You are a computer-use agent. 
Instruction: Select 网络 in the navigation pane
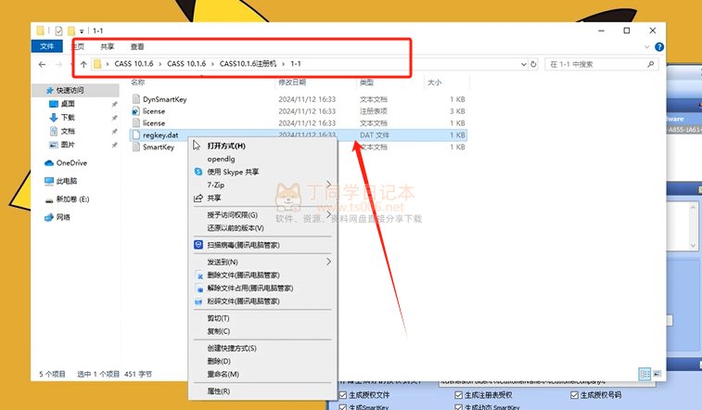[x=63, y=217]
